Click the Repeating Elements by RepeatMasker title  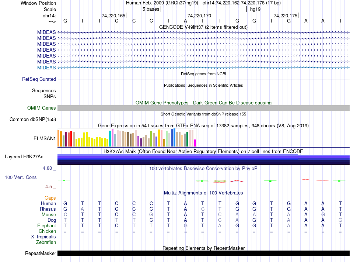204,248
